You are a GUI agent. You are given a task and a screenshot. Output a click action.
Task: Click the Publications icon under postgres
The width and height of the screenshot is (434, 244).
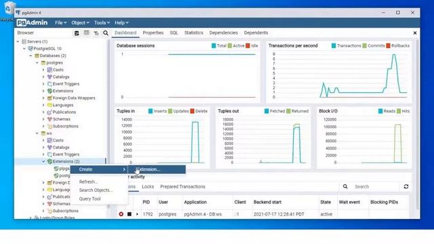[50, 112]
